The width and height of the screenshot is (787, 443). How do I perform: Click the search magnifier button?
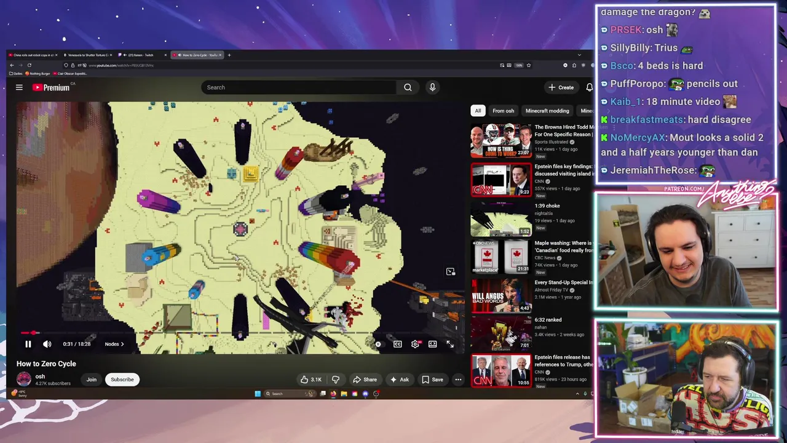click(x=408, y=87)
